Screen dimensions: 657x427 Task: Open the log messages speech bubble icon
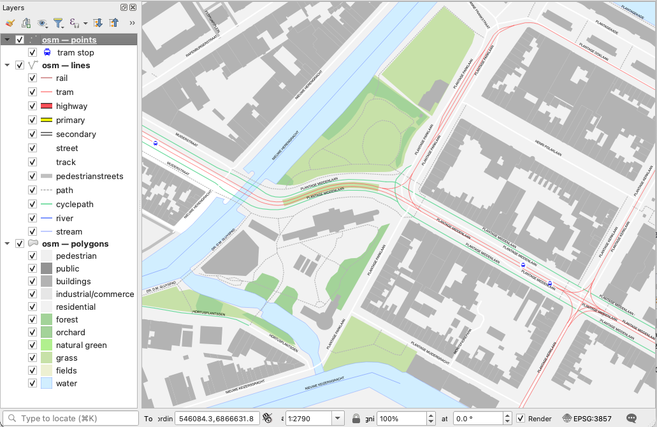[632, 419]
